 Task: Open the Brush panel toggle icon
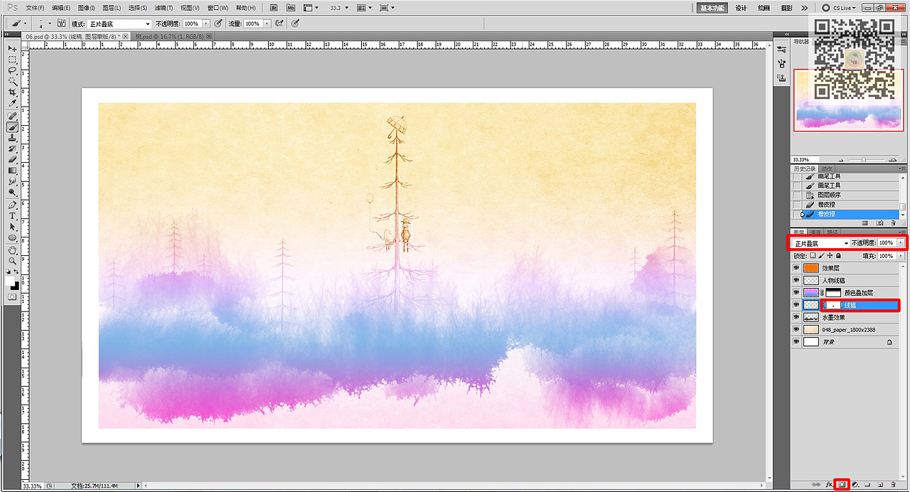tap(62, 23)
